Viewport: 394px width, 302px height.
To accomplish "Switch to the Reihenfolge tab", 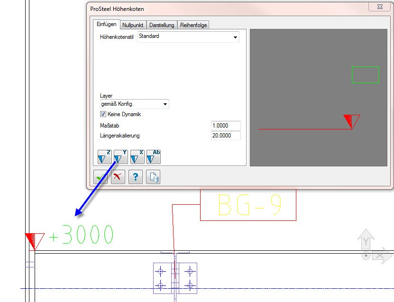I will click(193, 25).
